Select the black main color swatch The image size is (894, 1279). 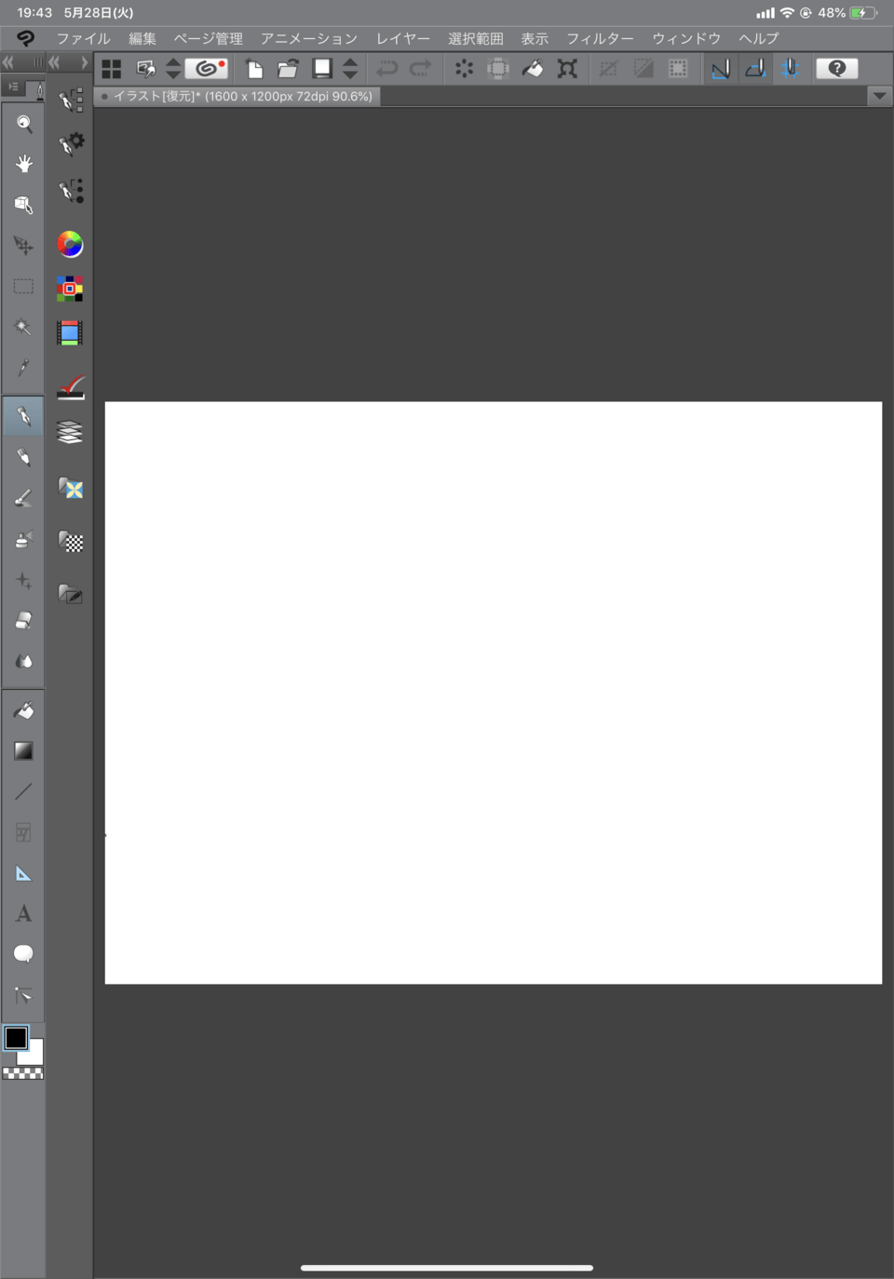(x=16, y=1038)
